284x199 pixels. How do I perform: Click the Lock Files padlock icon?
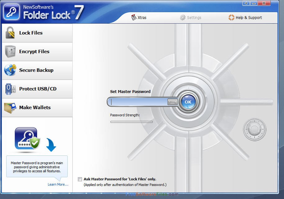coord(10,33)
